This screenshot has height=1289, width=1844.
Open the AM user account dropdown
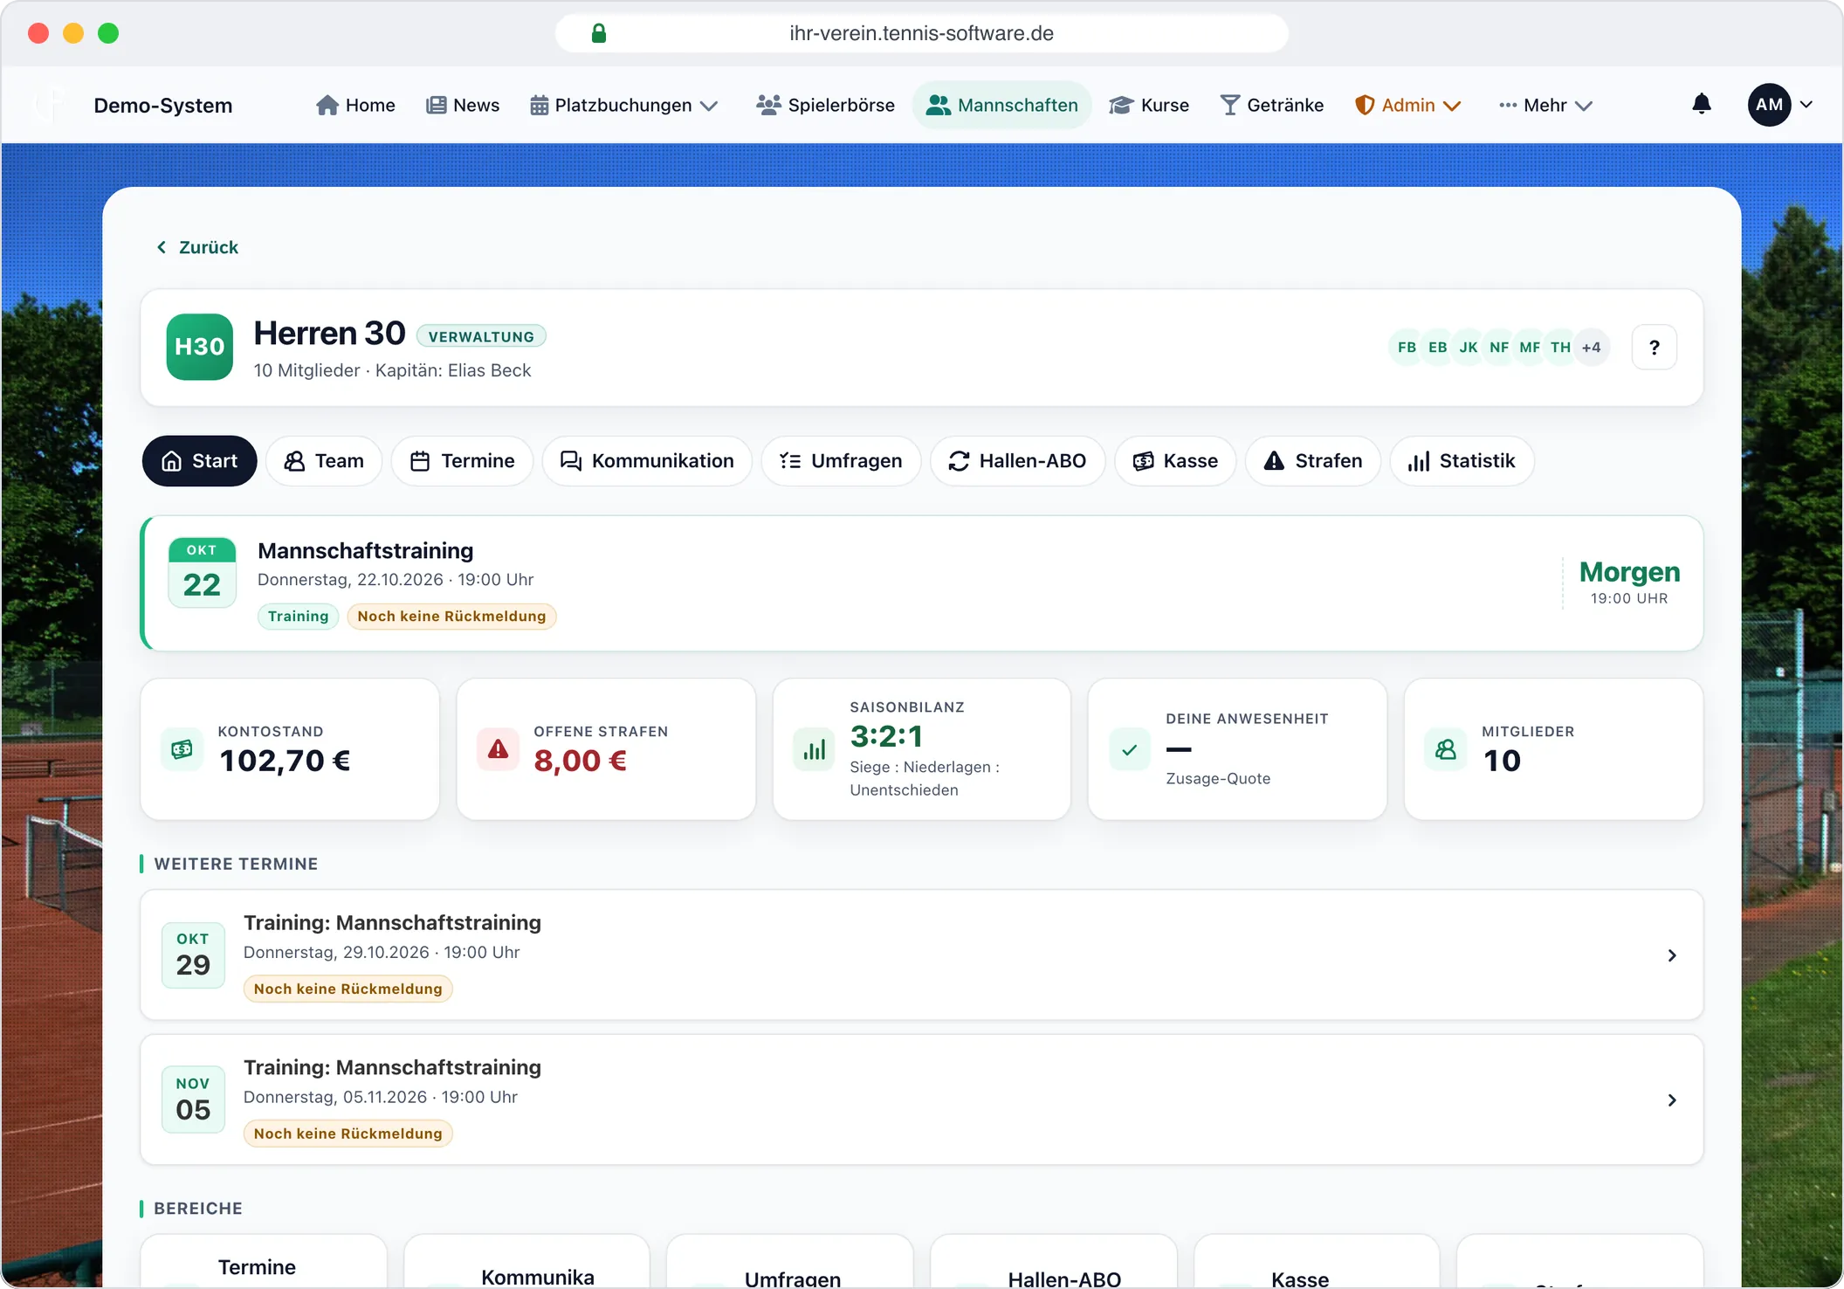(x=1780, y=105)
